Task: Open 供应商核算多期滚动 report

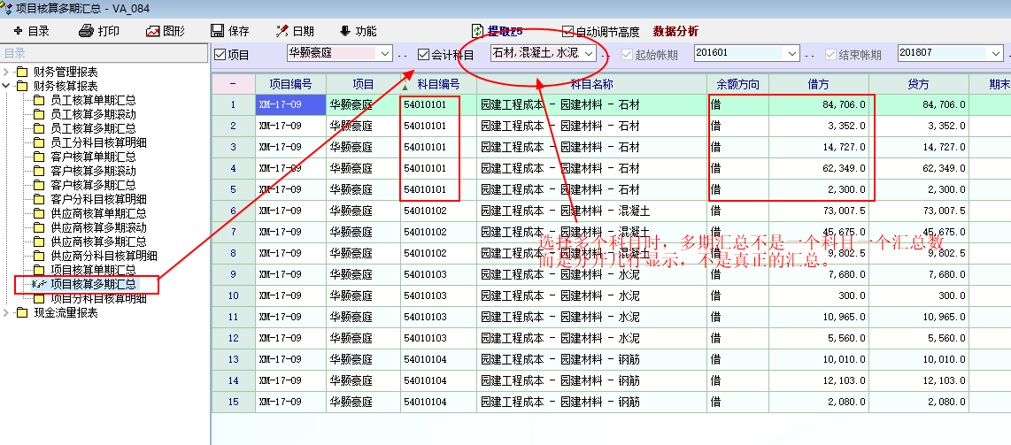Action: 98,227
